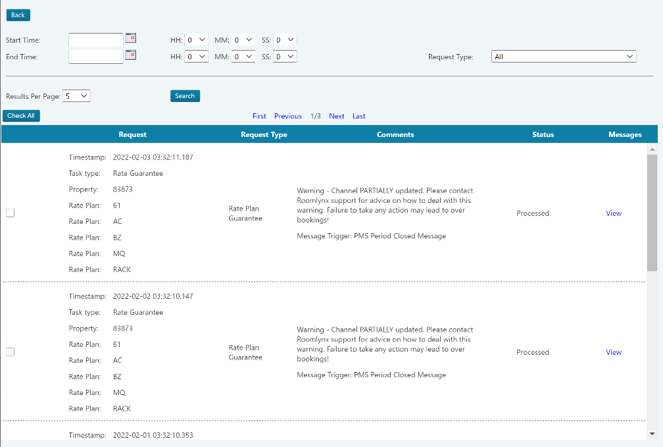The image size is (663, 447).
Task: Go to the Next page link
Action: tap(337, 116)
